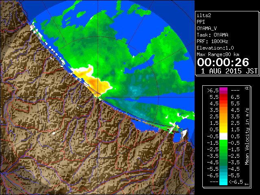Screen dimensions: 260x195
Task: Click the vertical 'Mean Velocity in m/s' legend title
Action: [x=247, y=136]
